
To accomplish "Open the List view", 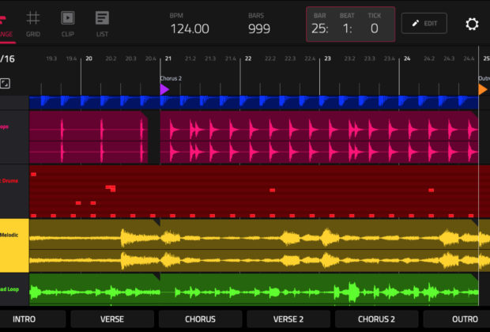I will tap(102, 24).
